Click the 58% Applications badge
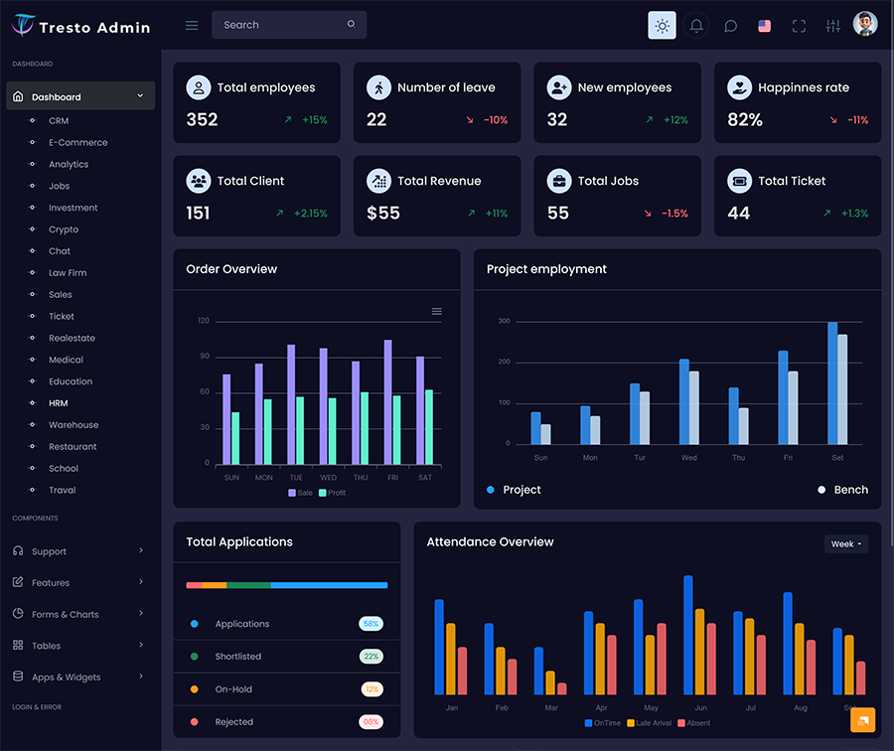Screen dimensions: 894x751 372,624
